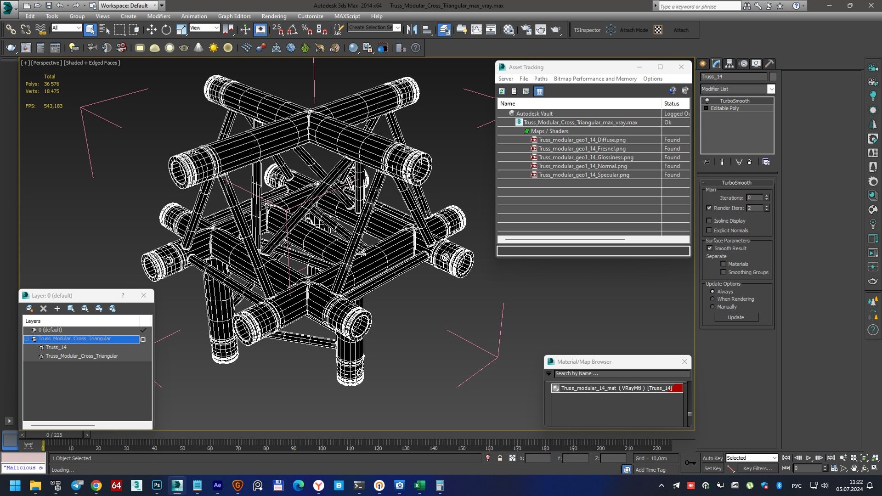This screenshot has width=882, height=496.
Task: Open the Material Editor icon
Action: tap(509, 30)
